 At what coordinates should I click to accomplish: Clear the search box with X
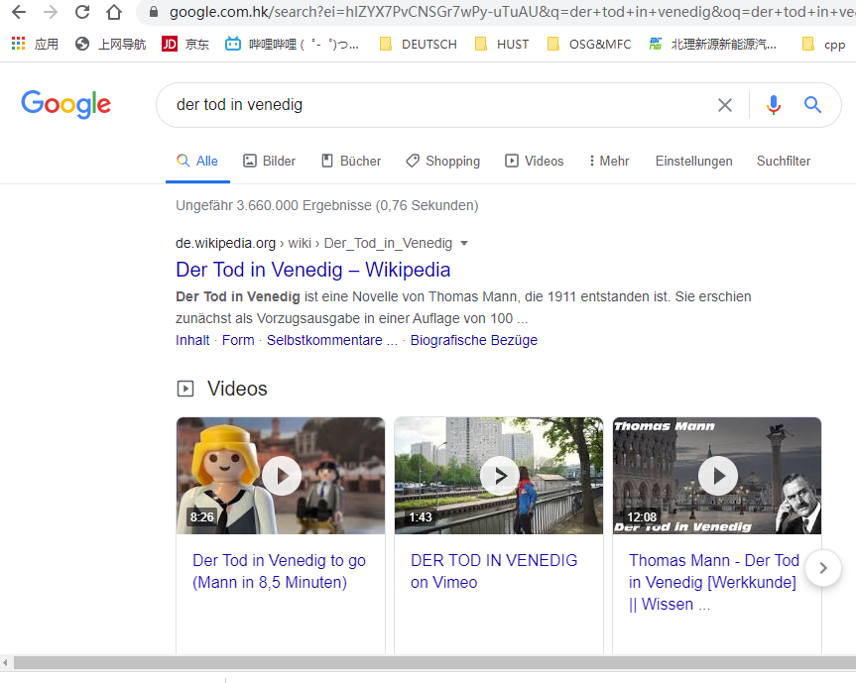[724, 105]
